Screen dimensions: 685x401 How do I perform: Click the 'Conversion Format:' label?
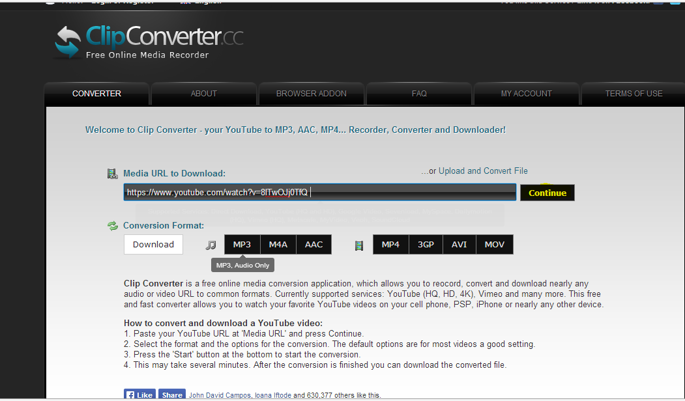click(x=164, y=226)
